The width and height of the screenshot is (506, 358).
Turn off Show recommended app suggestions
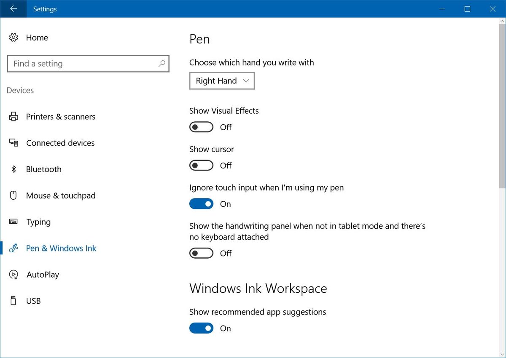[x=201, y=328]
